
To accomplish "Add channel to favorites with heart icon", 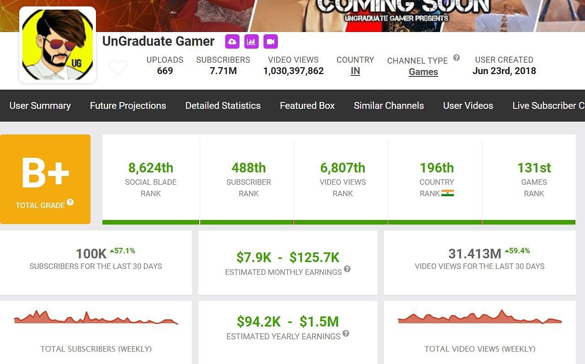I will pyautogui.click(x=117, y=68).
